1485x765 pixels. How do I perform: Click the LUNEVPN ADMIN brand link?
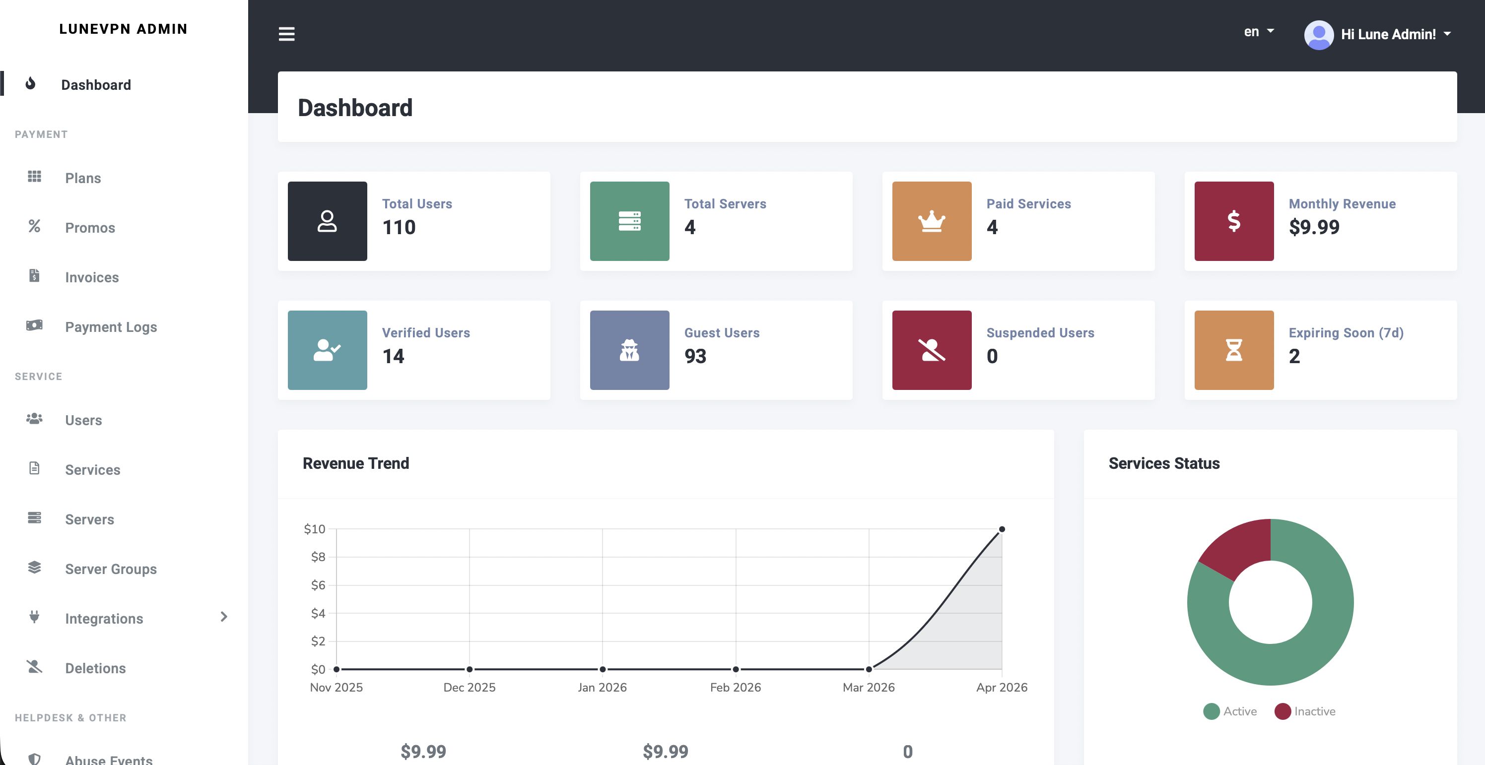coord(124,29)
